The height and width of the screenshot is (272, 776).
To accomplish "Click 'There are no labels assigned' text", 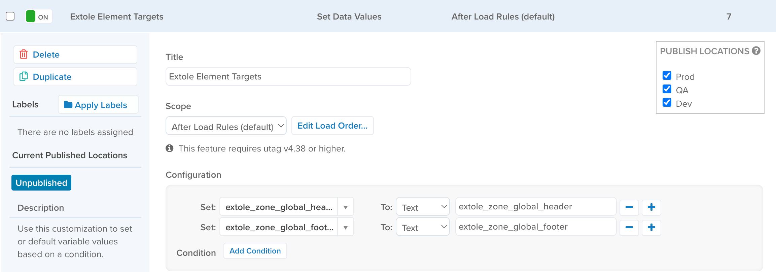I will click(x=75, y=132).
